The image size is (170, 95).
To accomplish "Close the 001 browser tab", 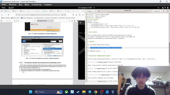I will (x=32, y=11).
